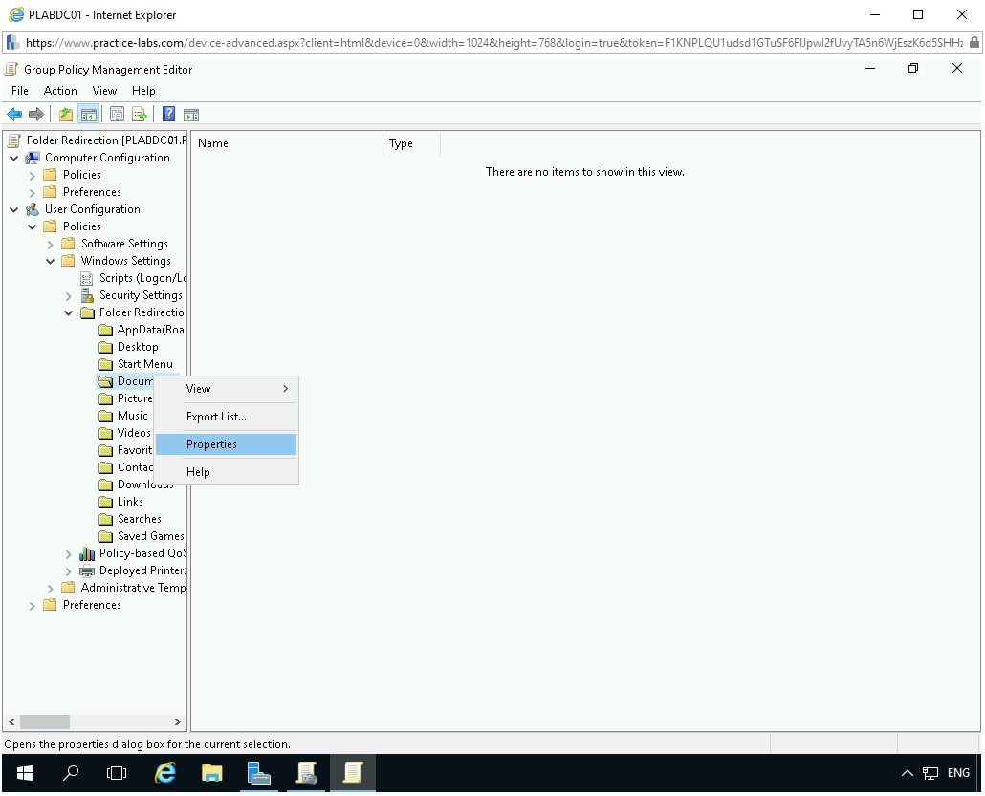Open the Help menu in menu bar
985x796 pixels.
coord(143,91)
